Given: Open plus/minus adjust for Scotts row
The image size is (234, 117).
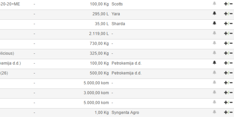Looking at the screenshot, I should tap(228, 4).
